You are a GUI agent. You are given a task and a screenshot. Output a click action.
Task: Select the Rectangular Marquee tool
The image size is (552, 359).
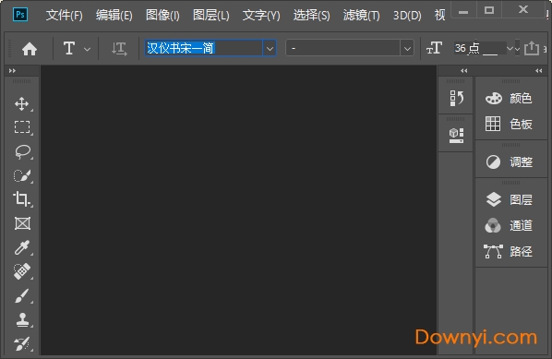coord(22,127)
